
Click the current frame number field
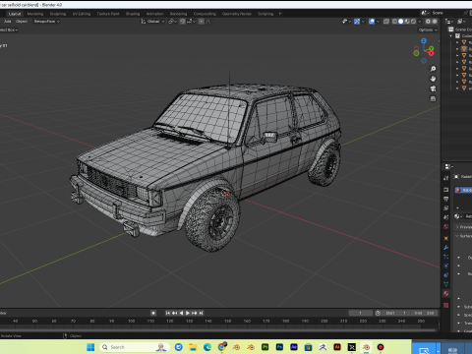click(360, 313)
